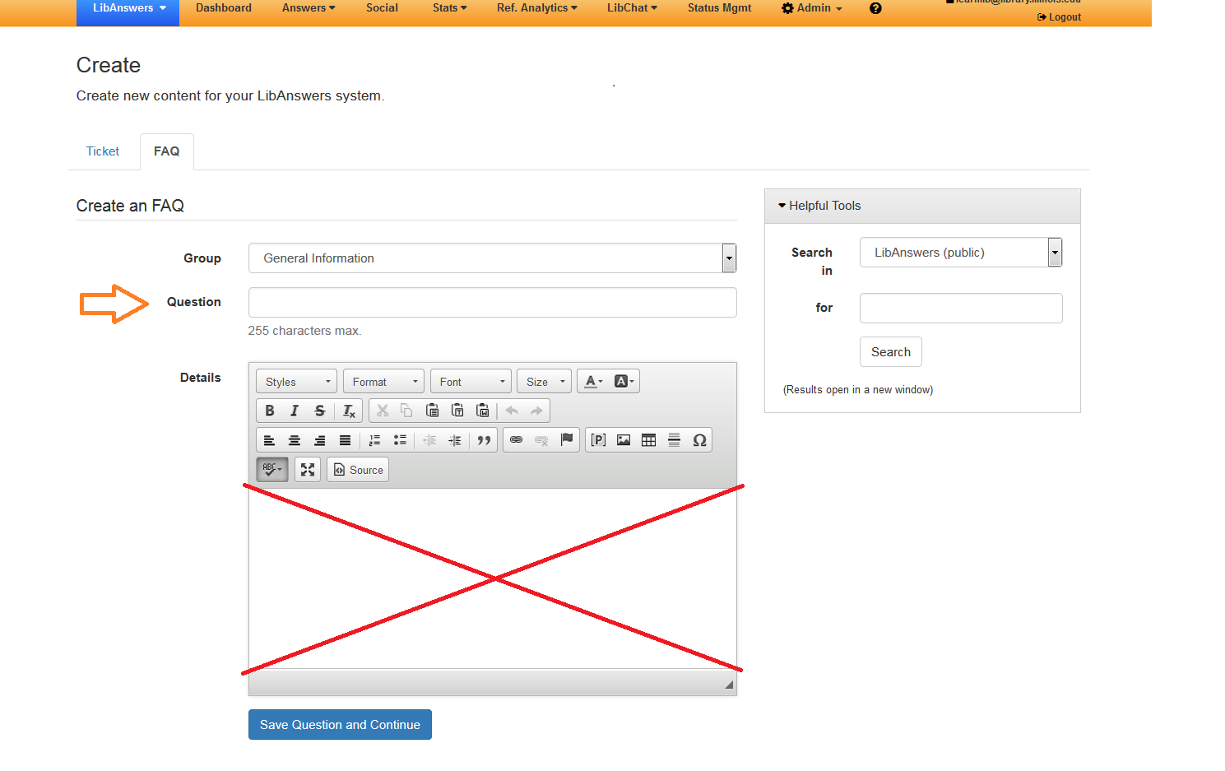The width and height of the screenshot is (1225, 771).
Task: Add a link using the link icon
Action: coord(516,440)
